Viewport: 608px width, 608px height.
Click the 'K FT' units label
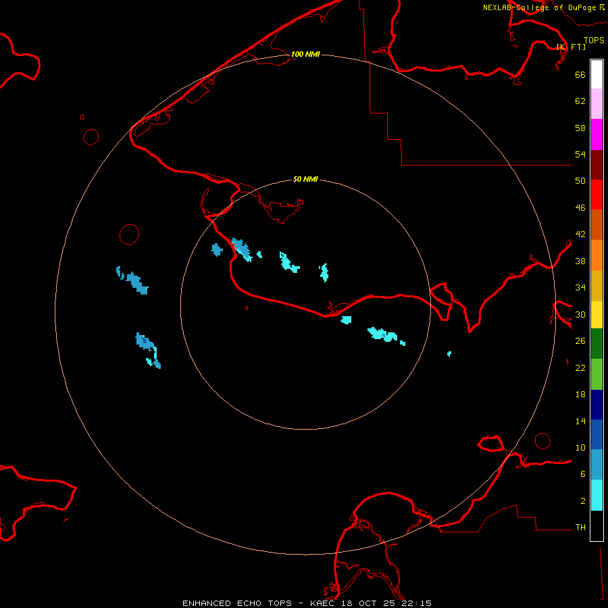coord(571,47)
